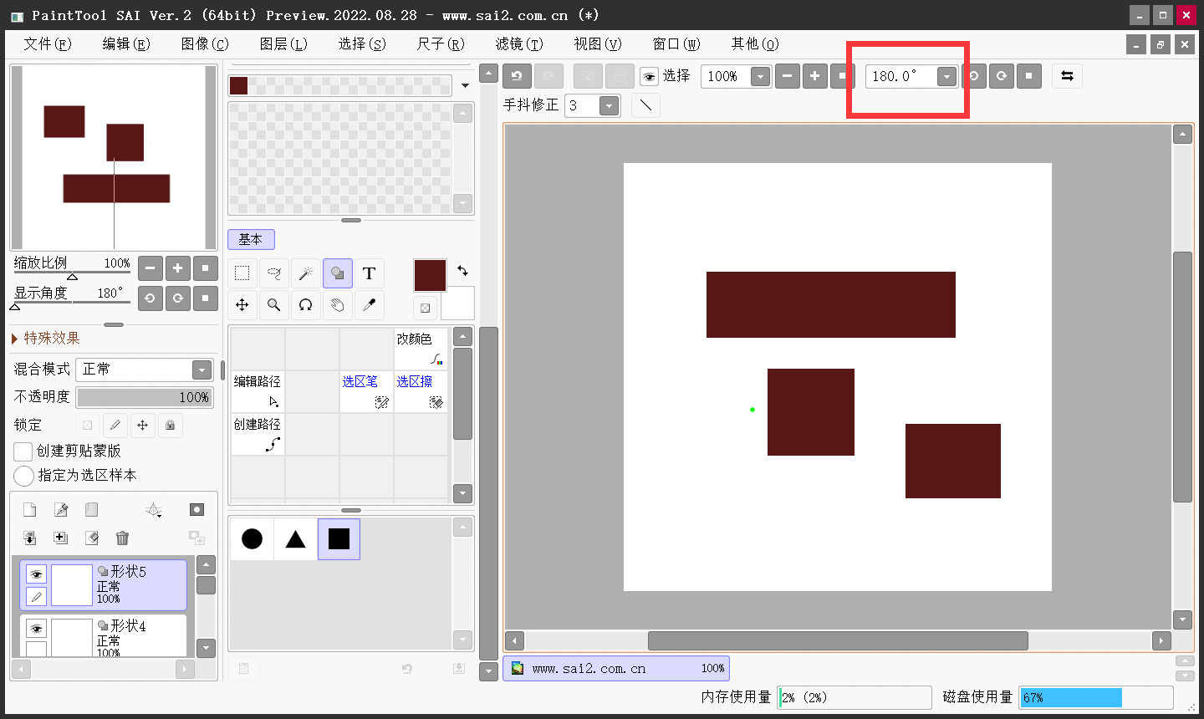Image resolution: width=1204 pixels, height=719 pixels.
Task: Select 指定为选区样本 radio button
Action: pyautogui.click(x=23, y=476)
